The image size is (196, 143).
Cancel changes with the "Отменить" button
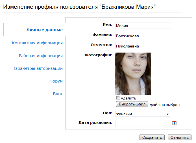[179, 138]
